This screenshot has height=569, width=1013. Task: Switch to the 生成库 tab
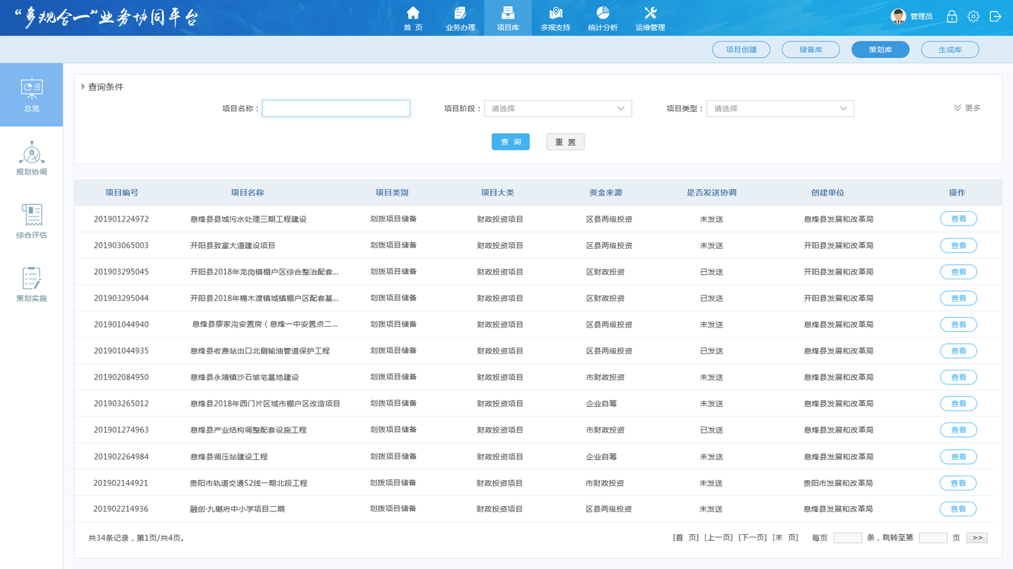pos(950,50)
